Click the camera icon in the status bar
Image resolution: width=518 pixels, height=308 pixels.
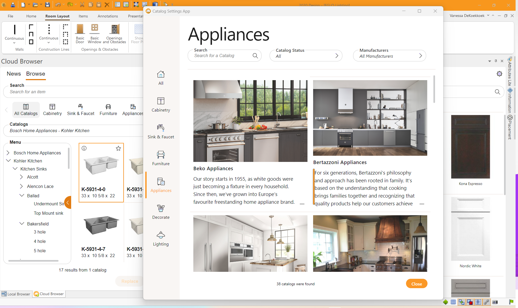pos(495,302)
